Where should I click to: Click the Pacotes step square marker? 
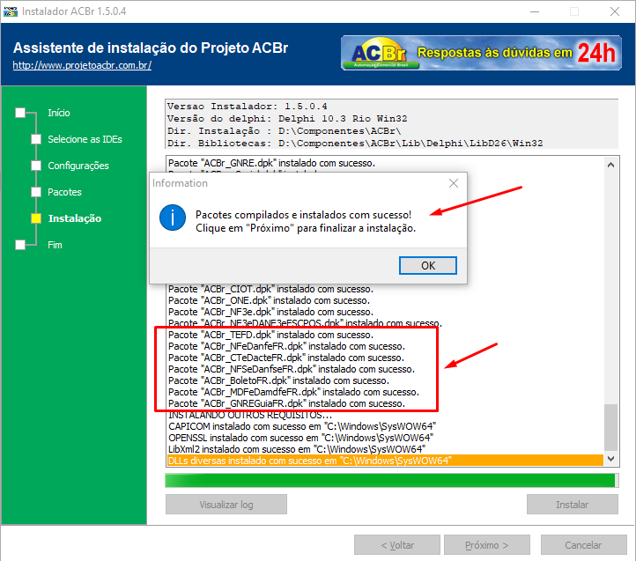(36, 192)
